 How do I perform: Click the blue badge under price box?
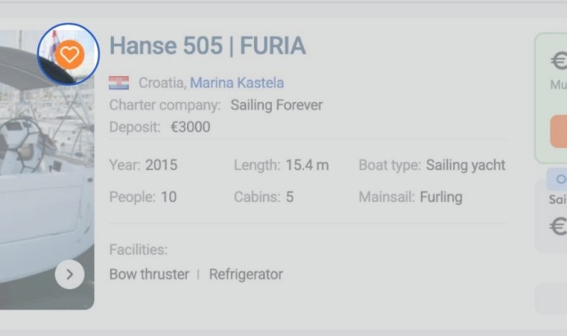coord(558,179)
